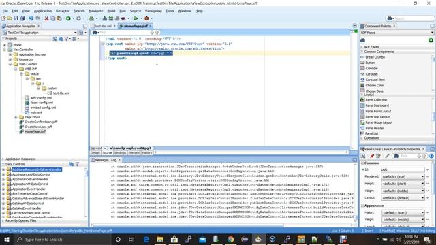Image resolution: width=436 pixels, height=245 pixels.
Task: Click the green Back navigation icon
Action: 68,18
